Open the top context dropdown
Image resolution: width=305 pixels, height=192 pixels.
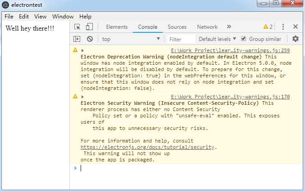click(x=131, y=39)
